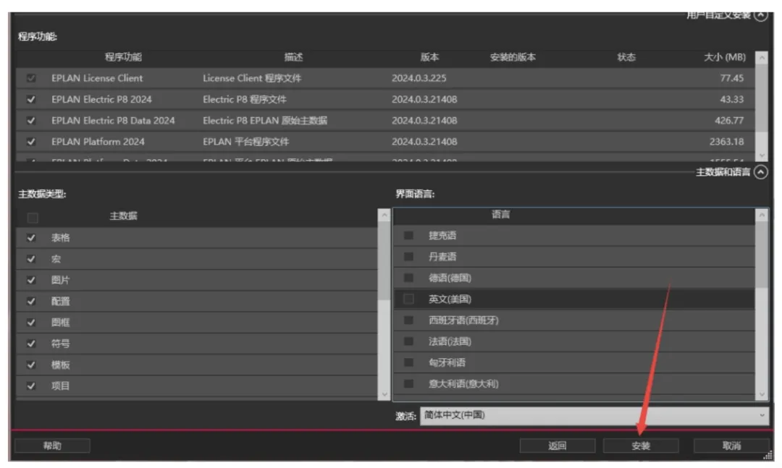Click the 安装 button

click(x=641, y=446)
